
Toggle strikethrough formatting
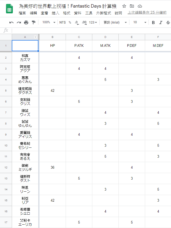click(x=168, y=22)
